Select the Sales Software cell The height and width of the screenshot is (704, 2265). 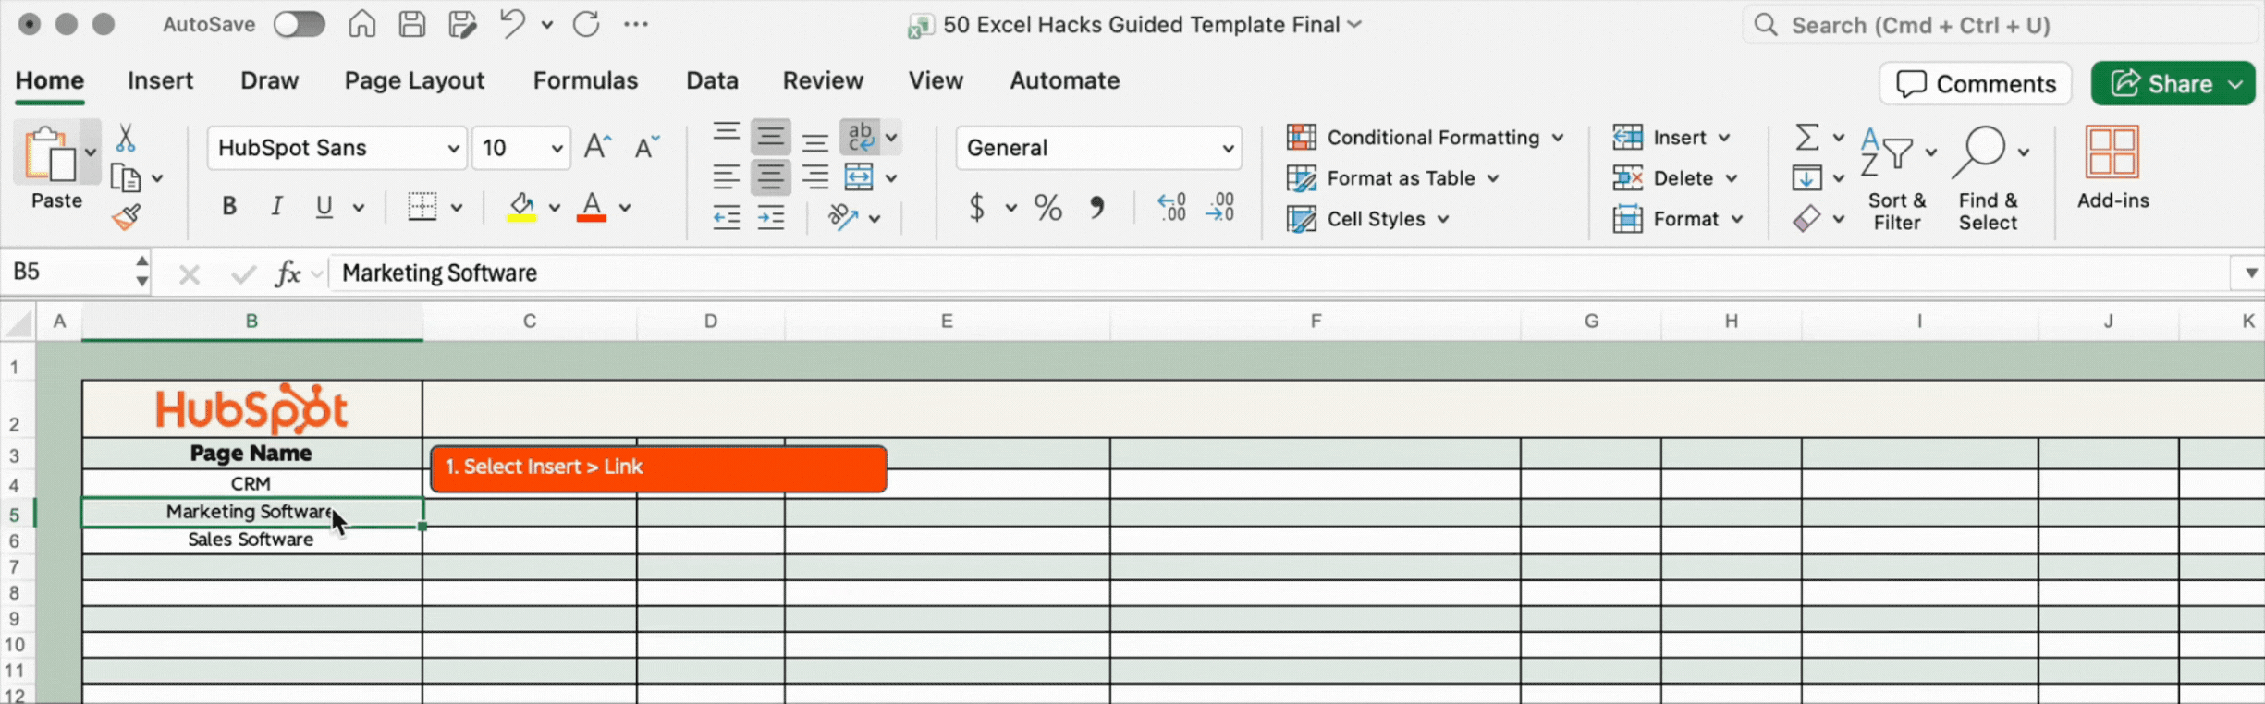(x=251, y=540)
